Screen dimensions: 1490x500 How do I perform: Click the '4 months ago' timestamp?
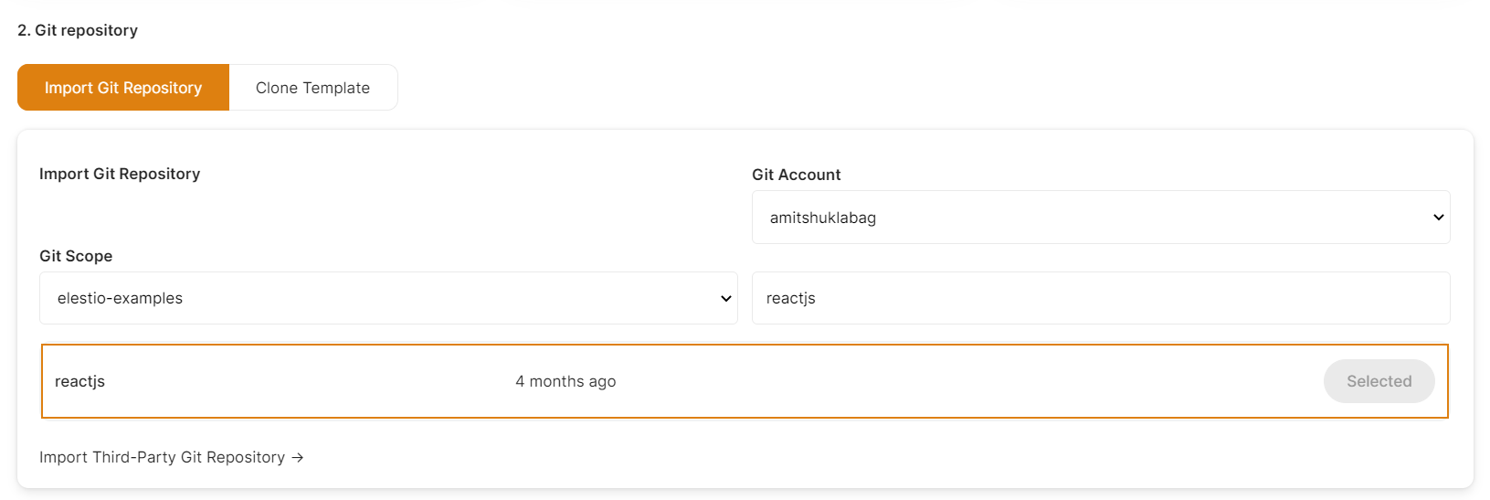[565, 381]
